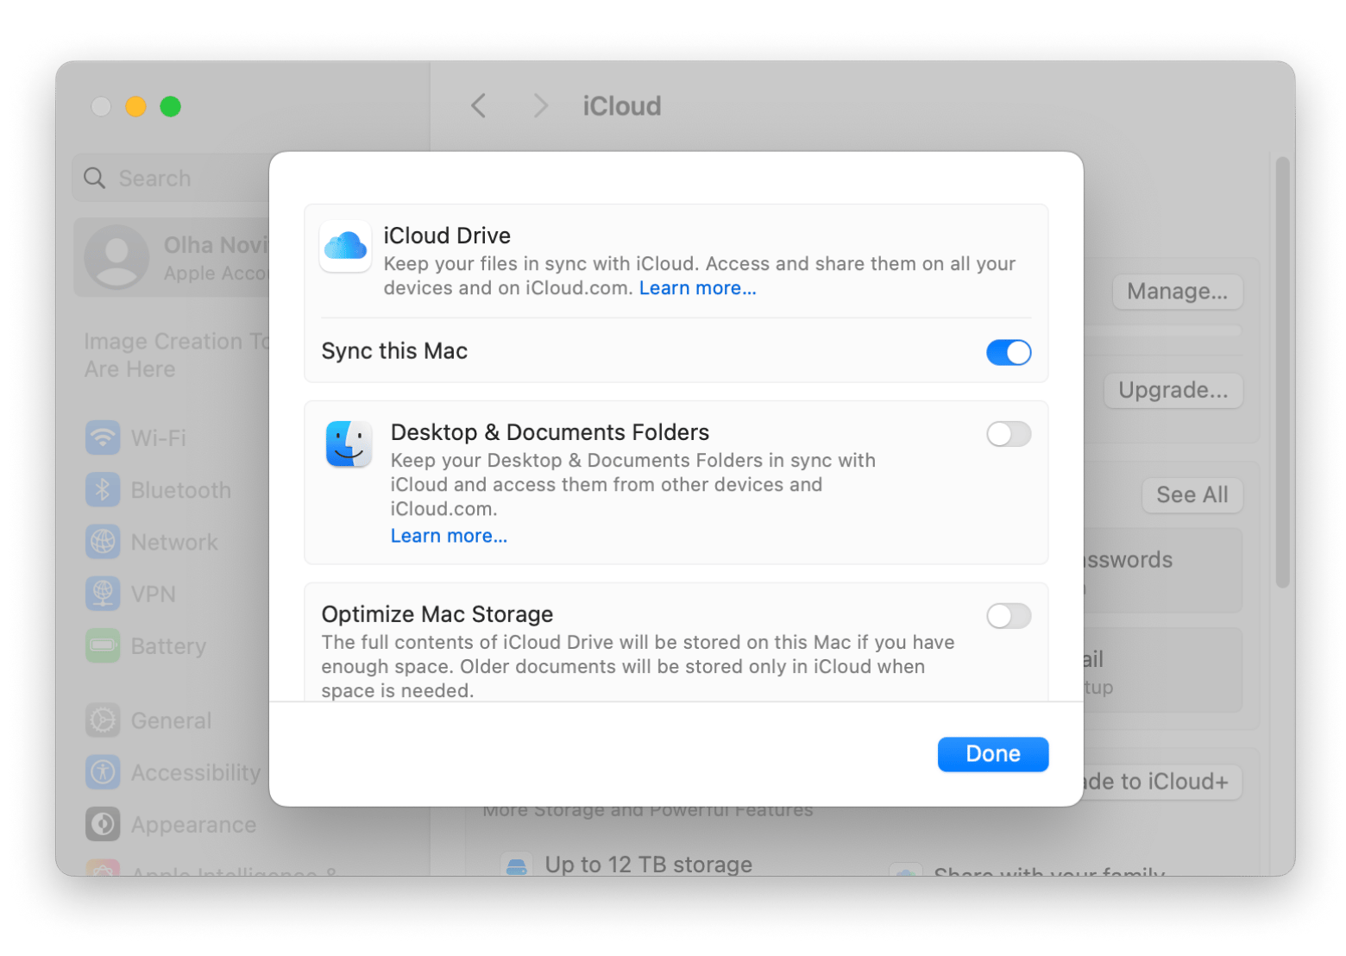Open Bluetooth icon in sidebar
Screen dimensions: 1346x956
pos(103,490)
